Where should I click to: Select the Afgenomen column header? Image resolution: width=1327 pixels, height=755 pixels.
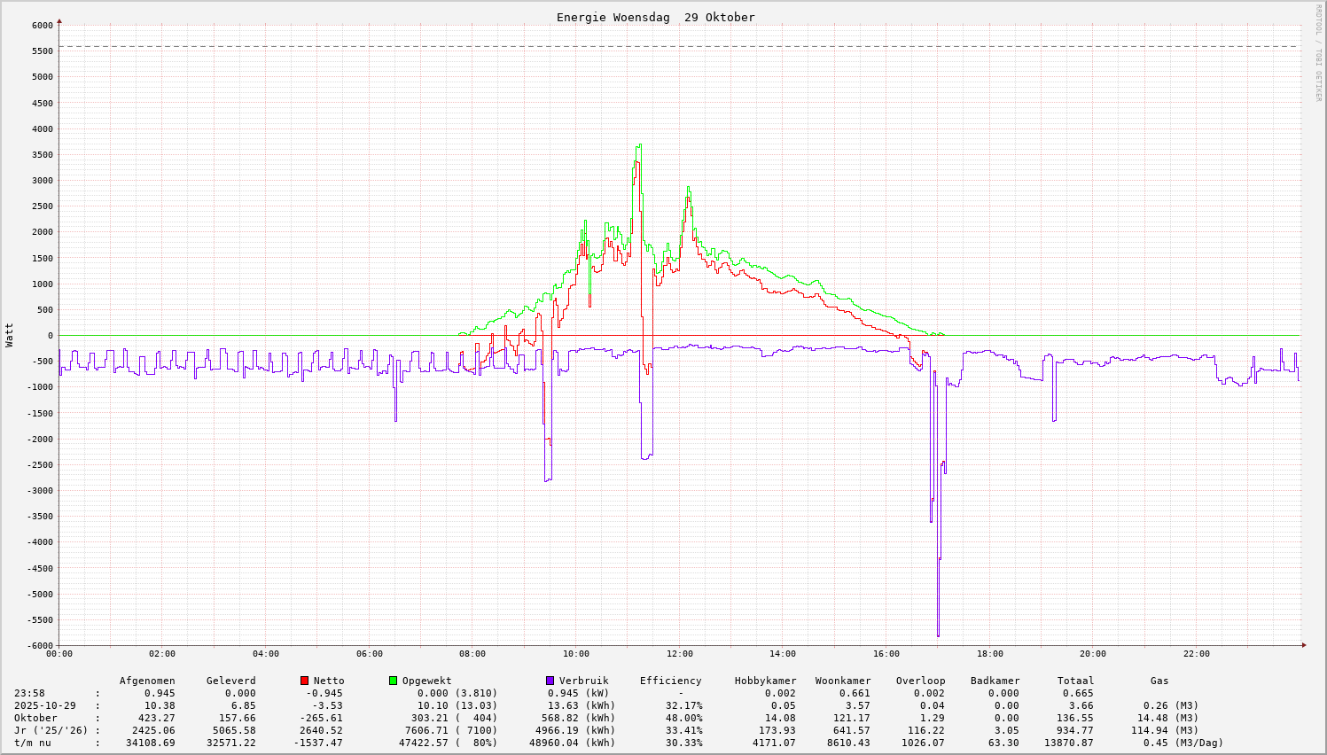click(x=147, y=681)
